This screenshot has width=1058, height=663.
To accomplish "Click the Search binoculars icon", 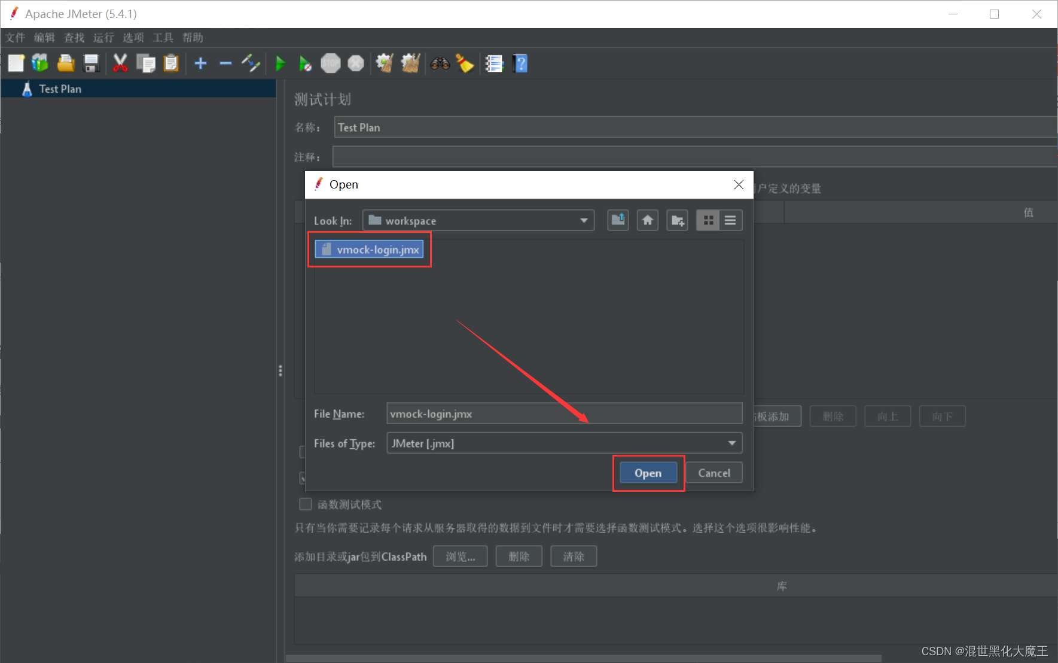I will tap(440, 63).
